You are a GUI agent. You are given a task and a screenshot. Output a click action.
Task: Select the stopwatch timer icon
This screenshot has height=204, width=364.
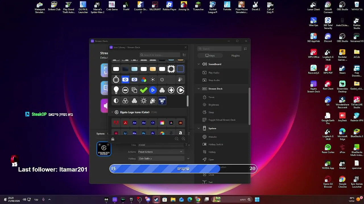tap(116, 80)
